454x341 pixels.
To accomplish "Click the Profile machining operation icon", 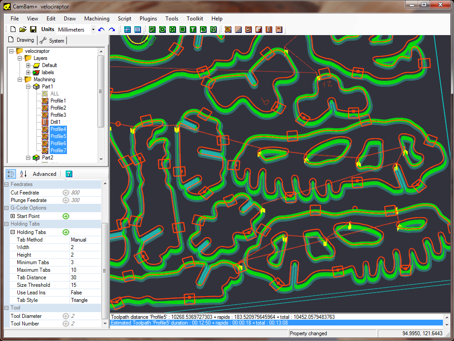I will 228,30.
